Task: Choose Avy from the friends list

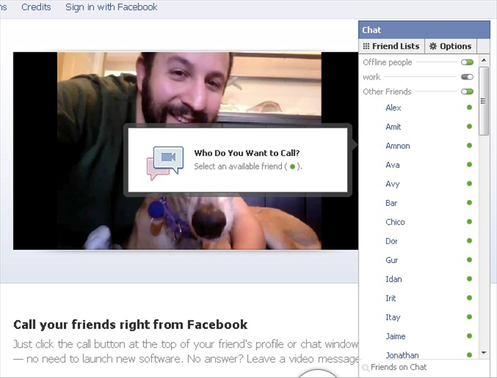Action: point(393,184)
